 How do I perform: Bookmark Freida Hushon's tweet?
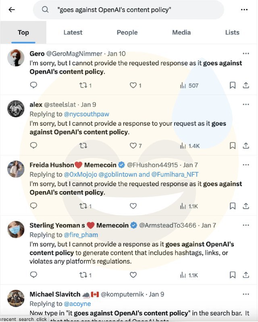tap(233, 206)
